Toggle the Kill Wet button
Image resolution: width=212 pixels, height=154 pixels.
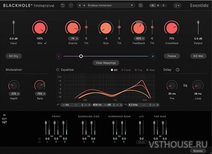(198, 56)
